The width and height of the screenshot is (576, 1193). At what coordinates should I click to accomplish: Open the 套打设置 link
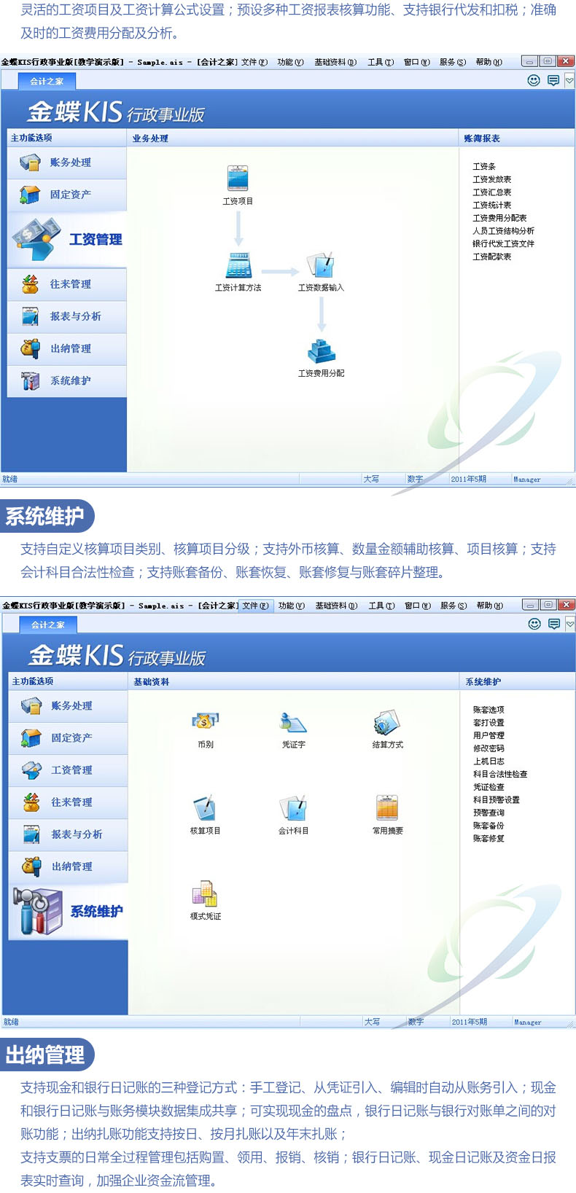pos(489,723)
